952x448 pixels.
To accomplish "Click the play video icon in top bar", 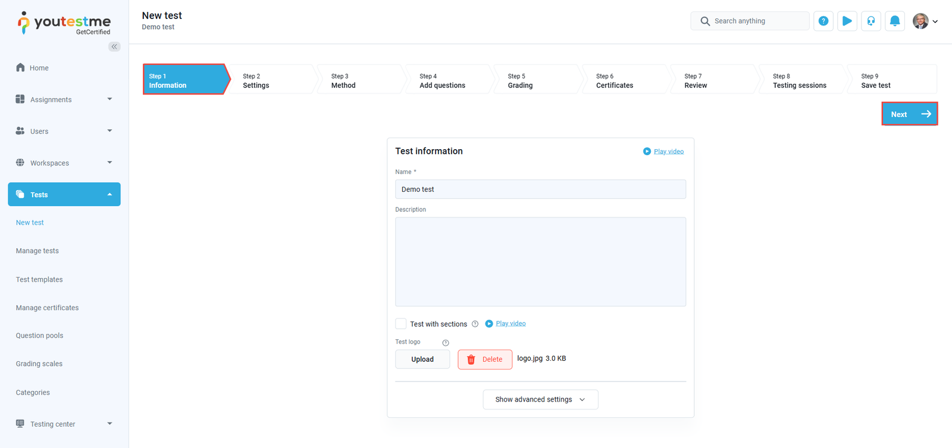I will 847,21.
